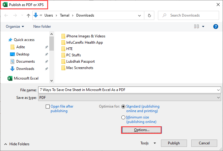
Task: Cancel the Publish as PDF dialog
Action: point(204,143)
